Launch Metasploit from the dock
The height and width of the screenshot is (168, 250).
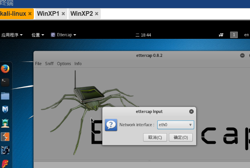[5, 109]
